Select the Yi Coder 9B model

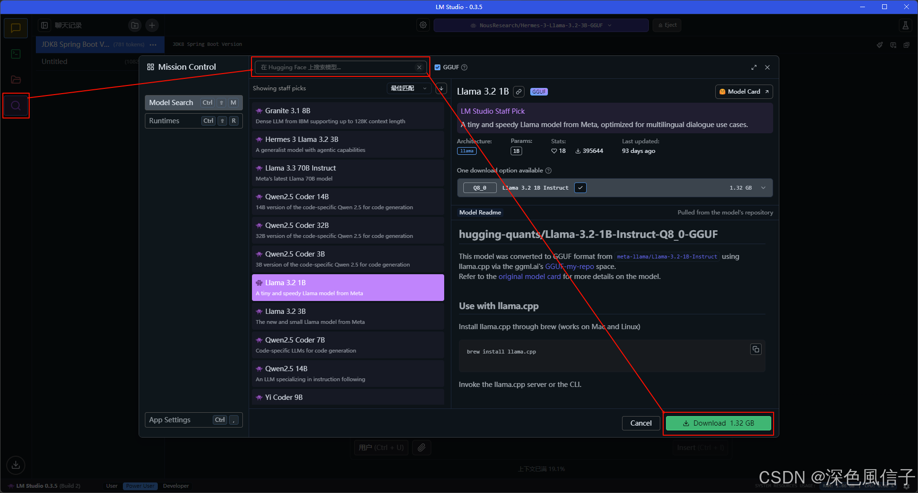click(348, 397)
